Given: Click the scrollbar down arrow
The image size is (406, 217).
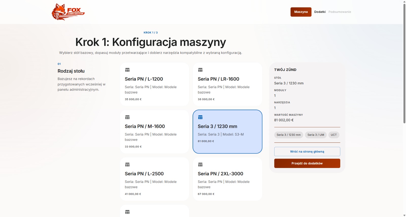Looking at the screenshot, I should [x=404, y=215].
